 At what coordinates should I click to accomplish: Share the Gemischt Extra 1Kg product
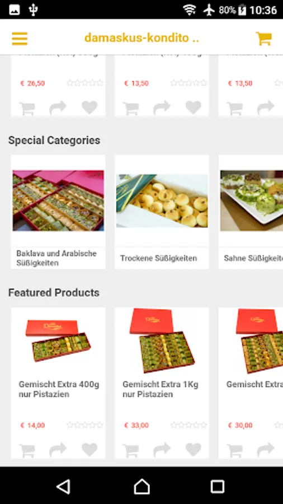click(x=162, y=450)
